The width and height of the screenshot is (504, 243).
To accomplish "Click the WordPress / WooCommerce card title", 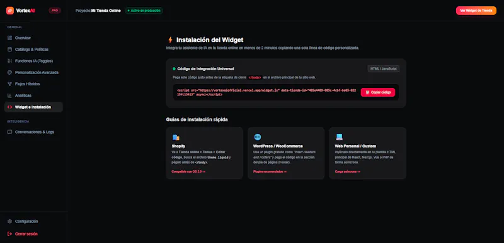I will pyautogui.click(x=278, y=146).
